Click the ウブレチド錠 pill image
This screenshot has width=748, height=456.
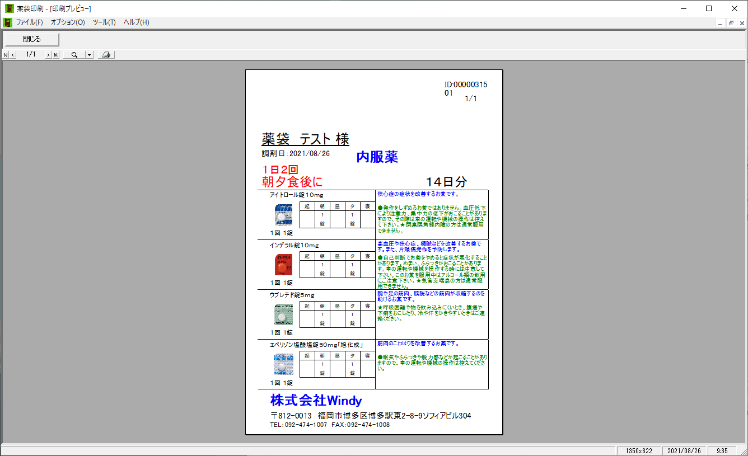click(283, 314)
